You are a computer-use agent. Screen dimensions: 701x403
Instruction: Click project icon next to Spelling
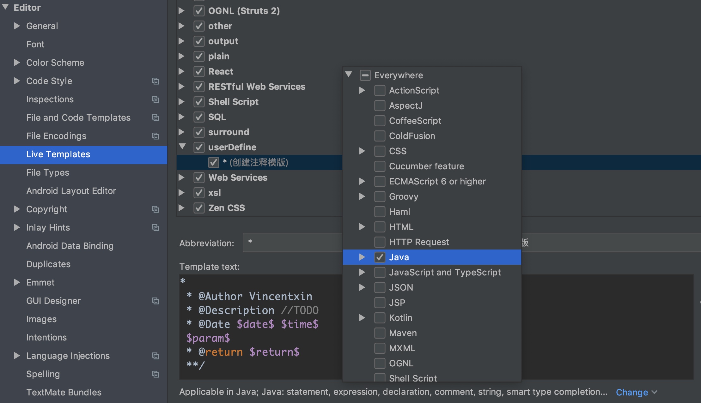[x=155, y=374]
